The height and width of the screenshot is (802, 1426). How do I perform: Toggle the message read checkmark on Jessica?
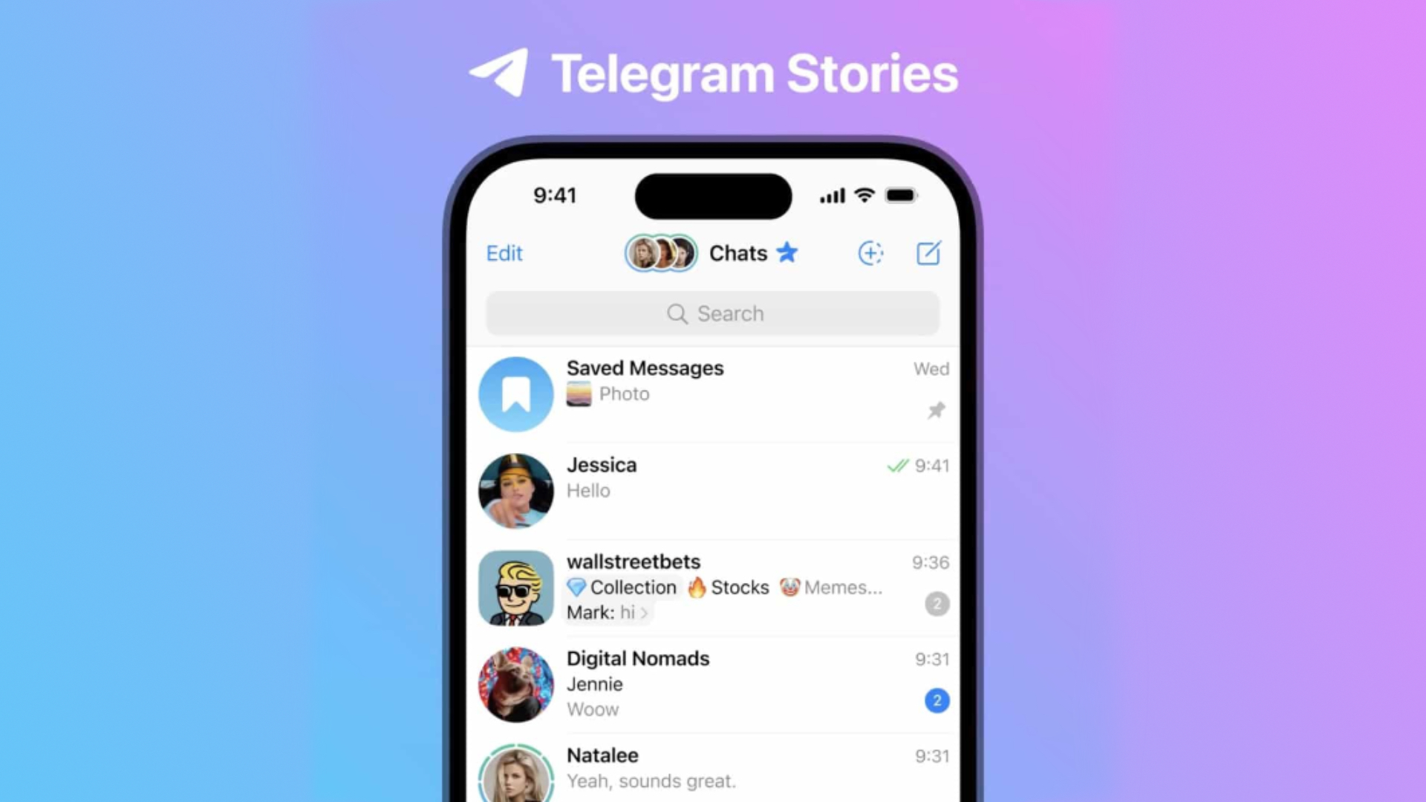tap(892, 465)
